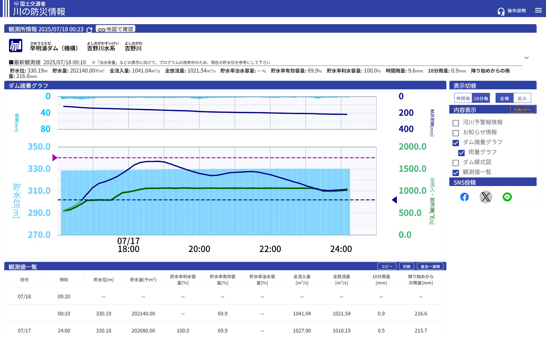Screen dimensions: 546x339
Task: Click the 早明浦ダム（機構） station name
Action: click(54, 48)
